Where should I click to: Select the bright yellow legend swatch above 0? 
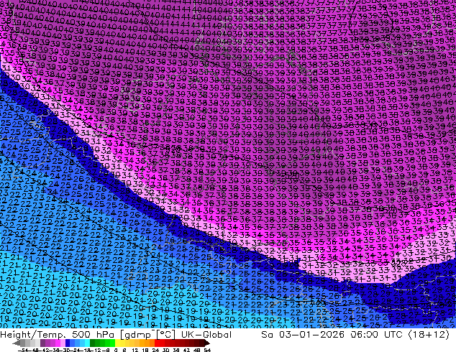(x=117, y=343)
